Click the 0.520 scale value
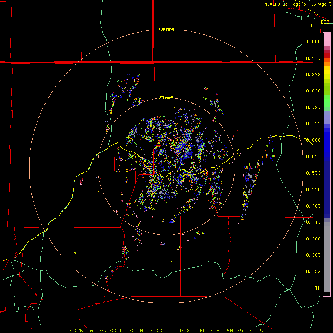 click(313, 190)
